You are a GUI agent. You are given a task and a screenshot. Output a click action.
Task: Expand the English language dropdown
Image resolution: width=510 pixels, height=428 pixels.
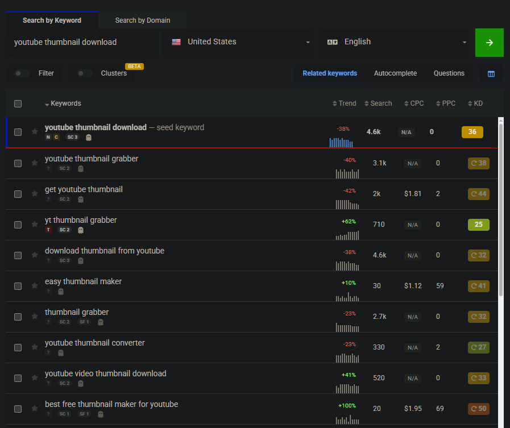(397, 42)
